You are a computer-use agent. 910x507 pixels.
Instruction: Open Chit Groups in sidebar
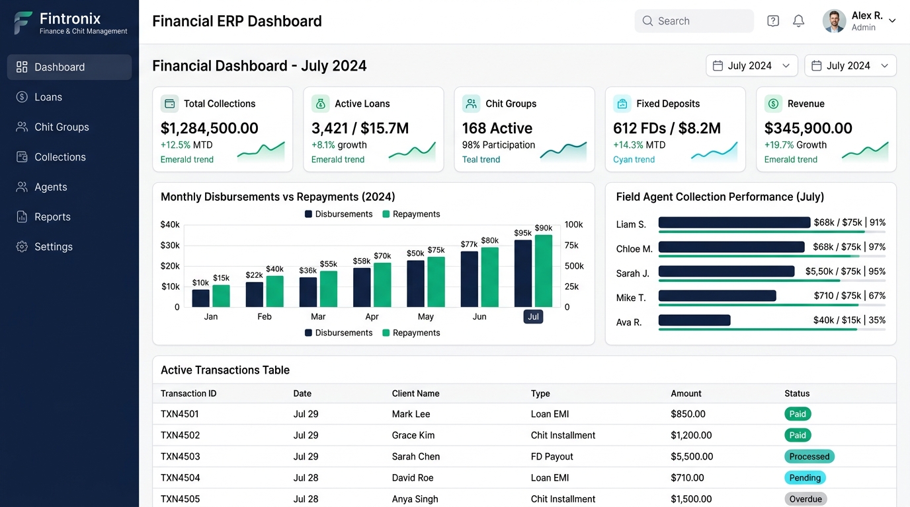pos(69,127)
